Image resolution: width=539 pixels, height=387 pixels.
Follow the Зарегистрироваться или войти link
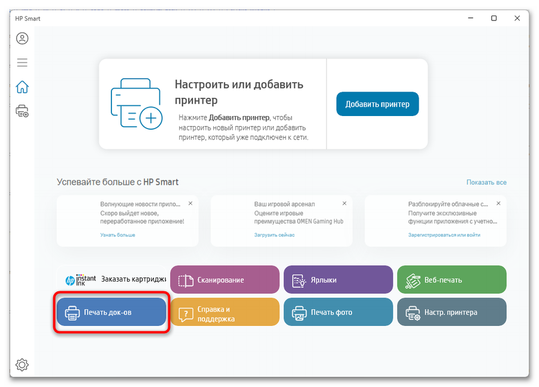pos(444,235)
